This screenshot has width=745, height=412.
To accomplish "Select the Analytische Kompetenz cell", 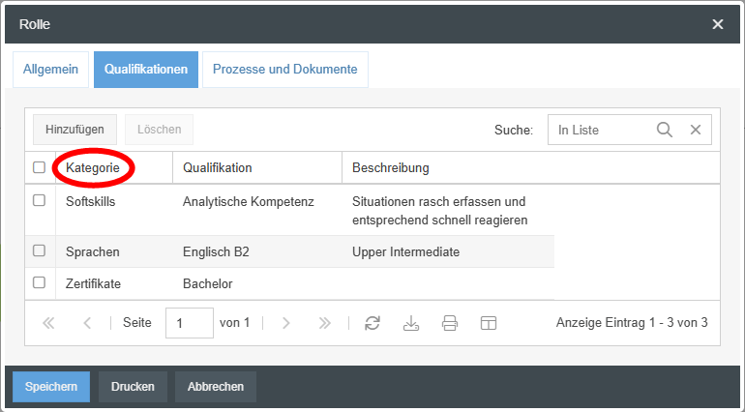I will [249, 201].
